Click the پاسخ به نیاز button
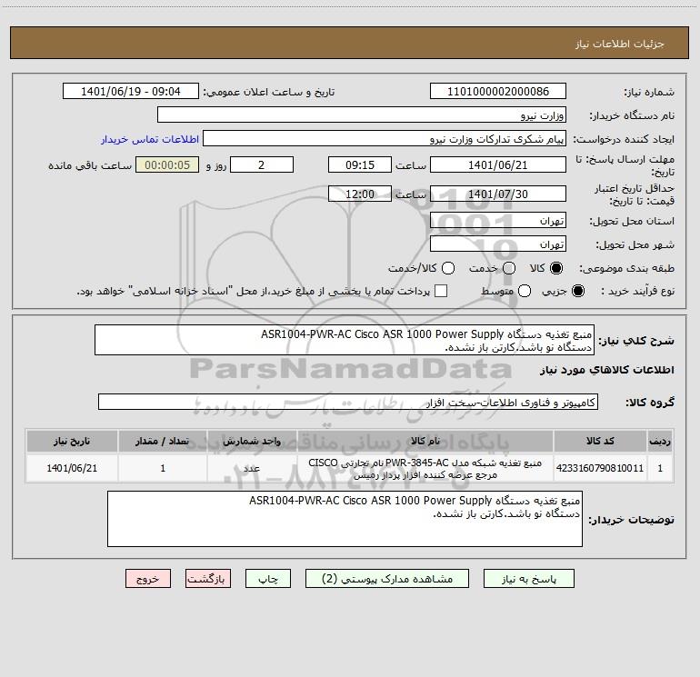Image resolution: width=700 pixels, height=677 pixels. click(x=528, y=578)
